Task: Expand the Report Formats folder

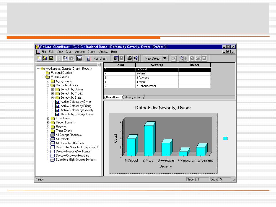Action: 48,122
